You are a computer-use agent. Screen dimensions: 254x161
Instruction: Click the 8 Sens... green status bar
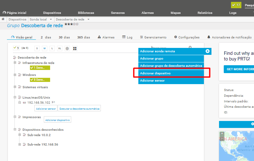40,80
